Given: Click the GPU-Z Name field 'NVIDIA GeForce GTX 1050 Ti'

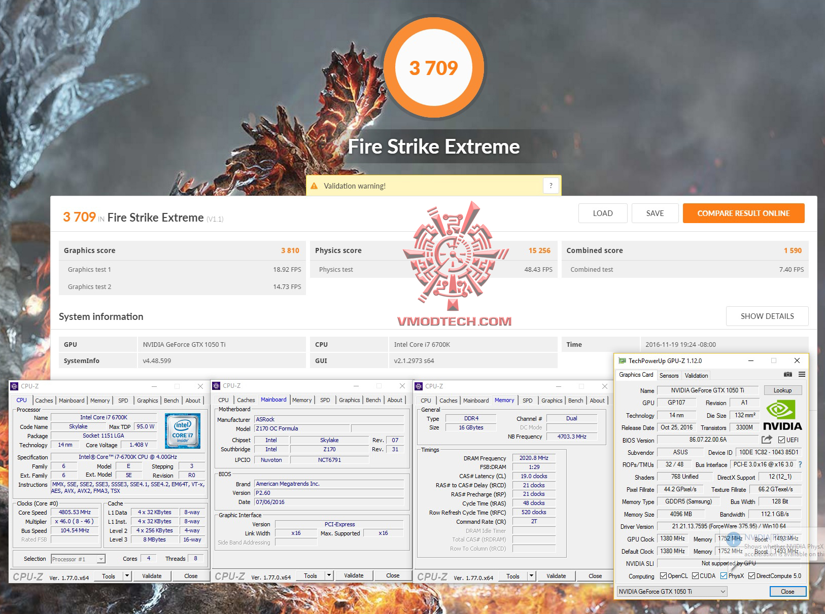Looking at the screenshot, I should pos(707,390).
